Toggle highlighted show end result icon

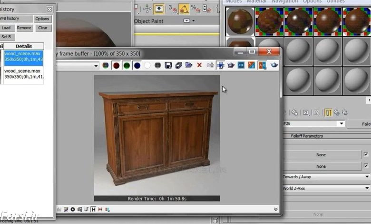(328, 112)
